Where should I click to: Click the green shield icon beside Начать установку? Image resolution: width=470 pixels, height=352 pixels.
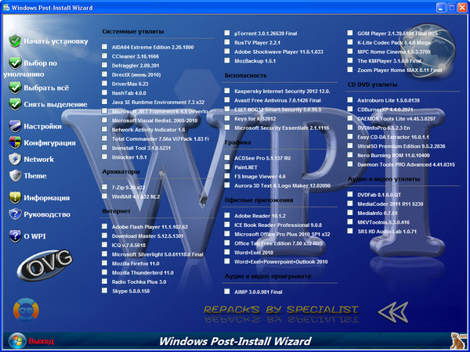(15, 41)
